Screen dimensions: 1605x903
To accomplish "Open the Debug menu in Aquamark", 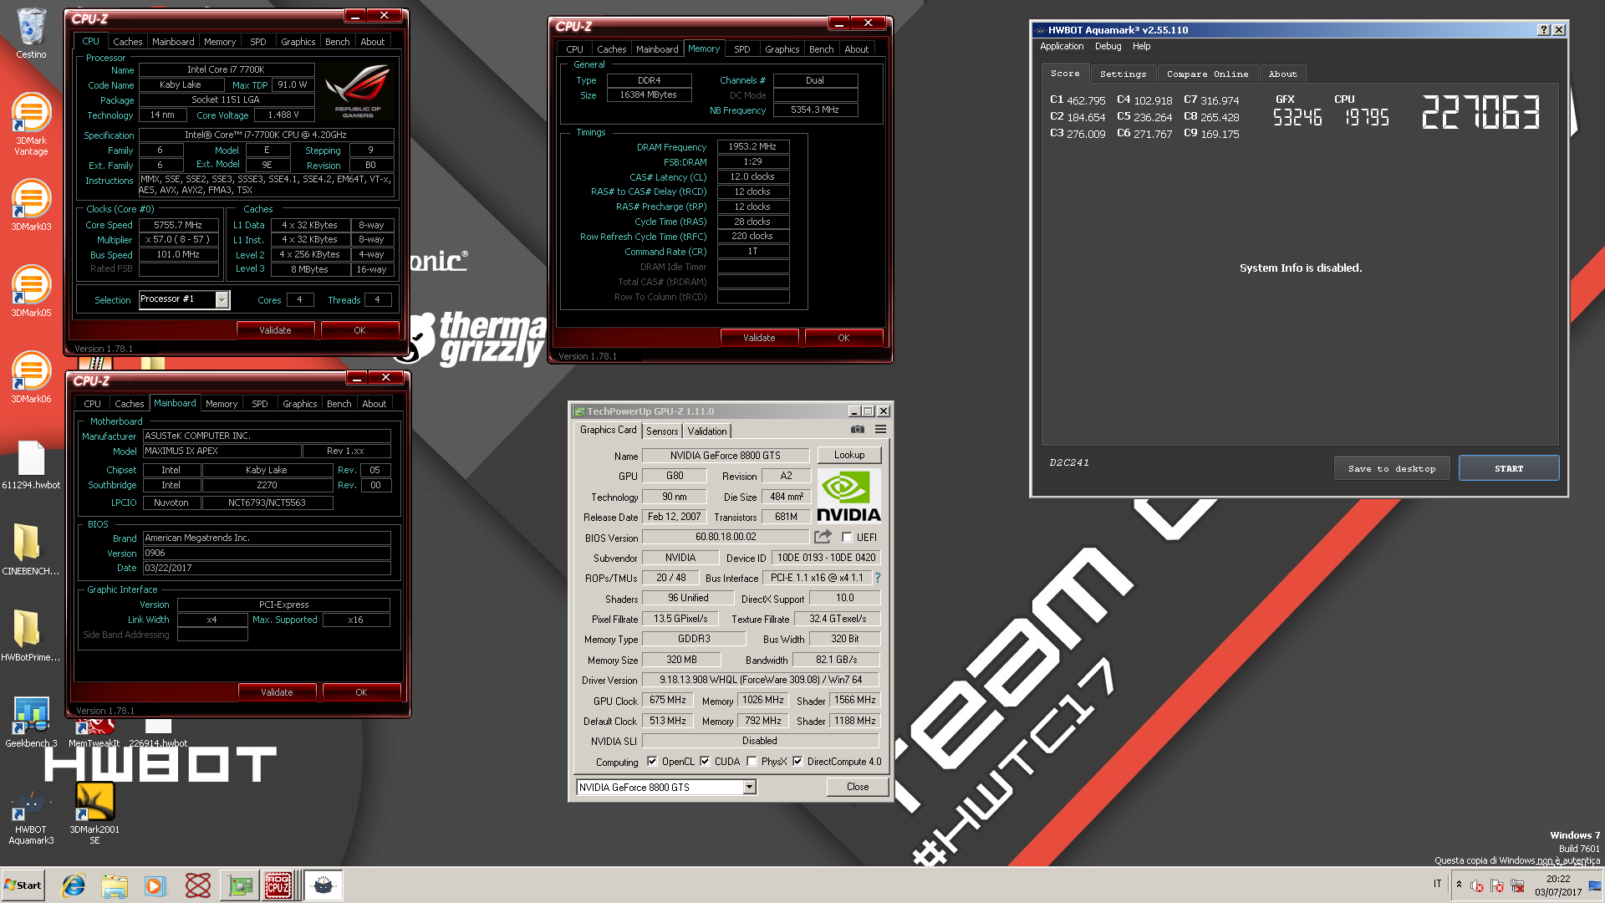I will point(1108,47).
